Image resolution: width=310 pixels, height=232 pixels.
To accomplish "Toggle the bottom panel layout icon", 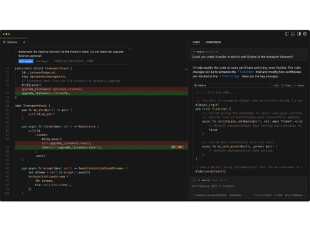I will click(293, 34).
